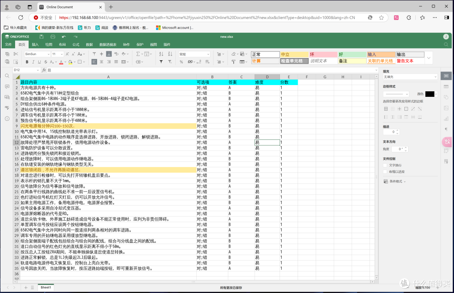This screenshot has width=454, height=293.
Task: Increase the 缩进 indent stepper
Action: [397, 131]
